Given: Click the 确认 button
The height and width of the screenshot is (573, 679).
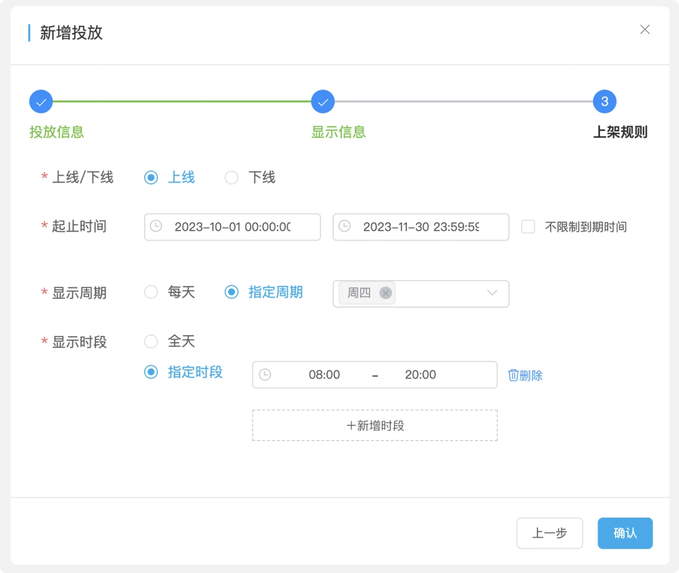Looking at the screenshot, I should (x=625, y=533).
